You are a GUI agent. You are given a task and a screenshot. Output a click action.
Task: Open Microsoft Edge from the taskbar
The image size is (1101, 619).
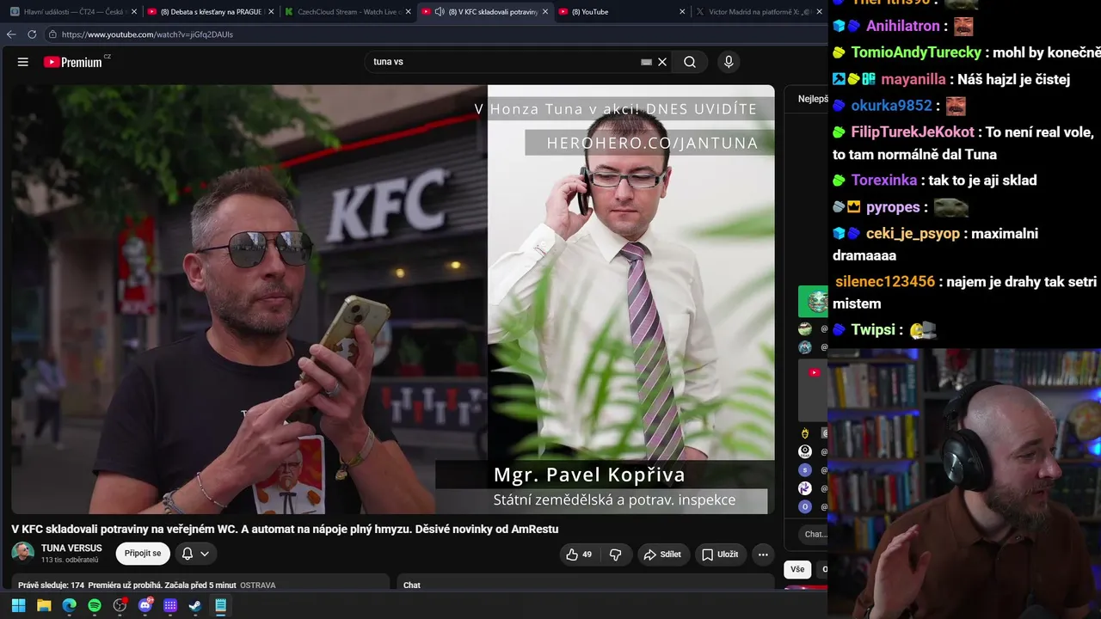coord(69,605)
